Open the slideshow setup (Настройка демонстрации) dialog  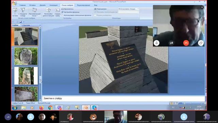[48, 12]
